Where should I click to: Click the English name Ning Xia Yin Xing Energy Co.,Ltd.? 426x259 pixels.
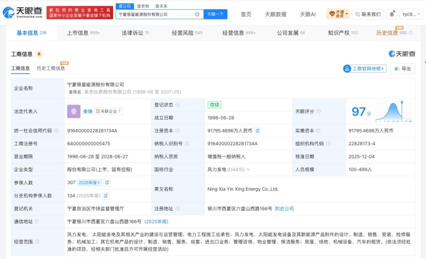point(243,189)
